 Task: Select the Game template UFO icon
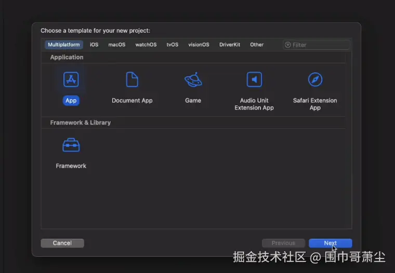pos(193,80)
